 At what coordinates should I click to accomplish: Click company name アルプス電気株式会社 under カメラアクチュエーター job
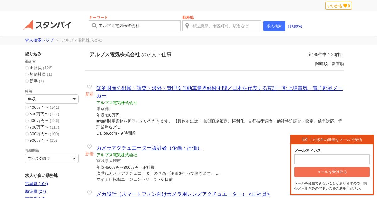pyautogui.click(x=117, y=155)
